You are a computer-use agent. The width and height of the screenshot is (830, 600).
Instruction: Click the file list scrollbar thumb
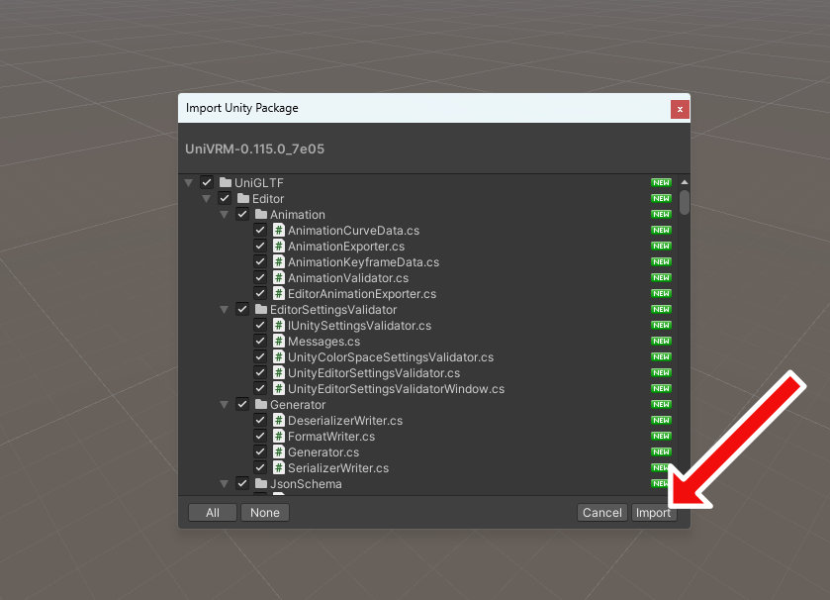(x=685, y=202)
